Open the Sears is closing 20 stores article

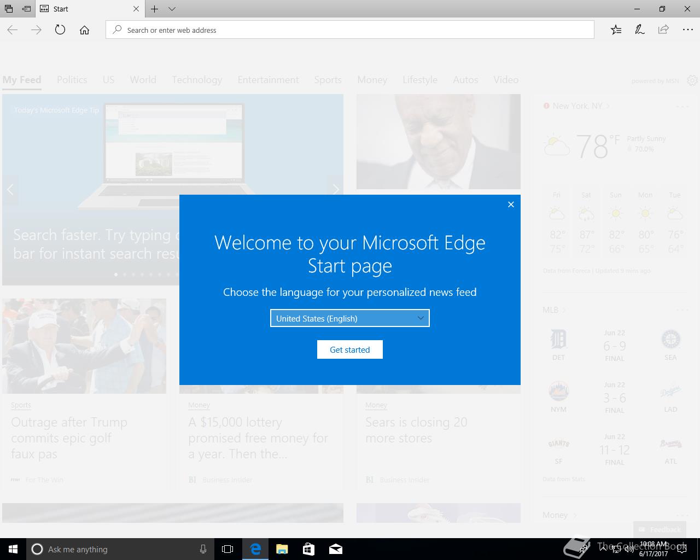[416, 430]
